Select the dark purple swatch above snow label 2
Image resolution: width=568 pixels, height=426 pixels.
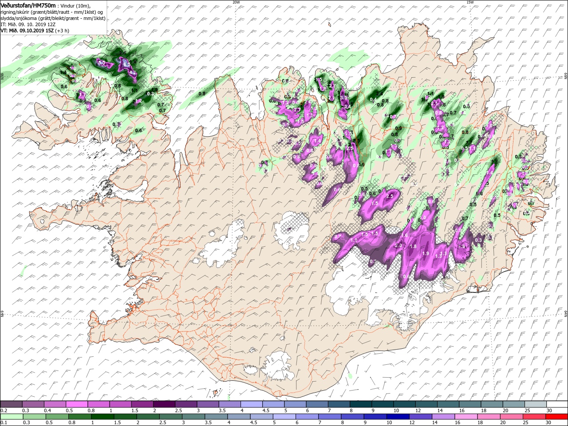pyautogui.click(x=164, y=404)
